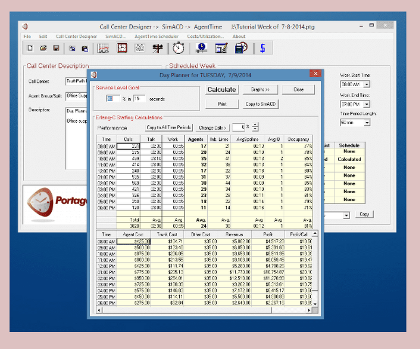Increase change calls percent with up arrow
The width and height of the screenshot is (420, 349).
tap(255, 125)
